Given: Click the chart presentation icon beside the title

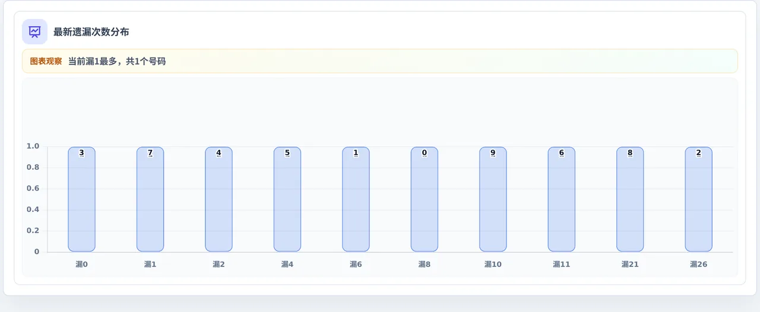Looking at the screenshot, I should coord(34,32).
